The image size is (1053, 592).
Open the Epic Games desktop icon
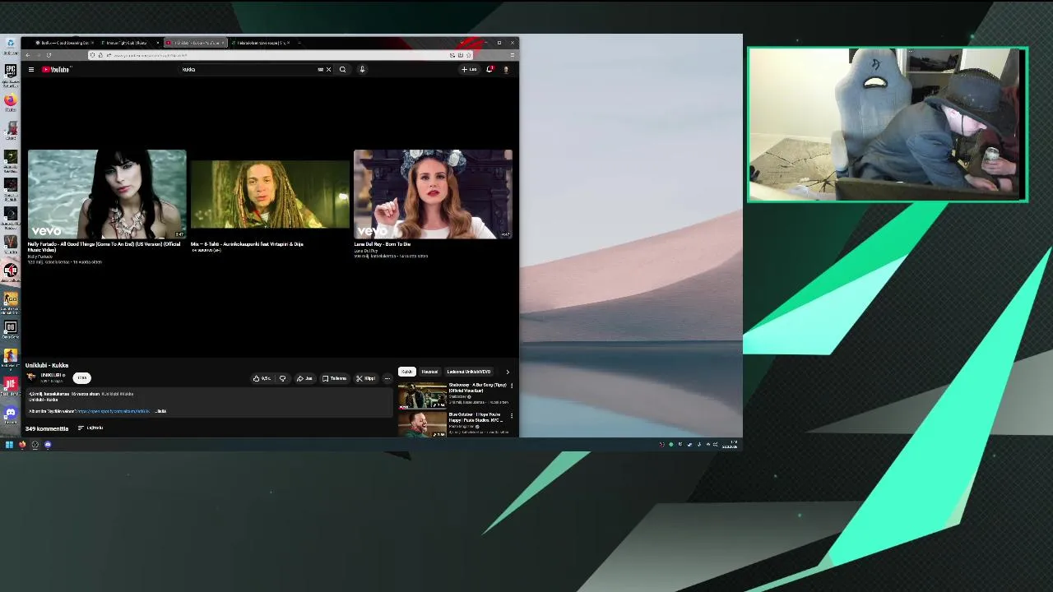(10, 72)
